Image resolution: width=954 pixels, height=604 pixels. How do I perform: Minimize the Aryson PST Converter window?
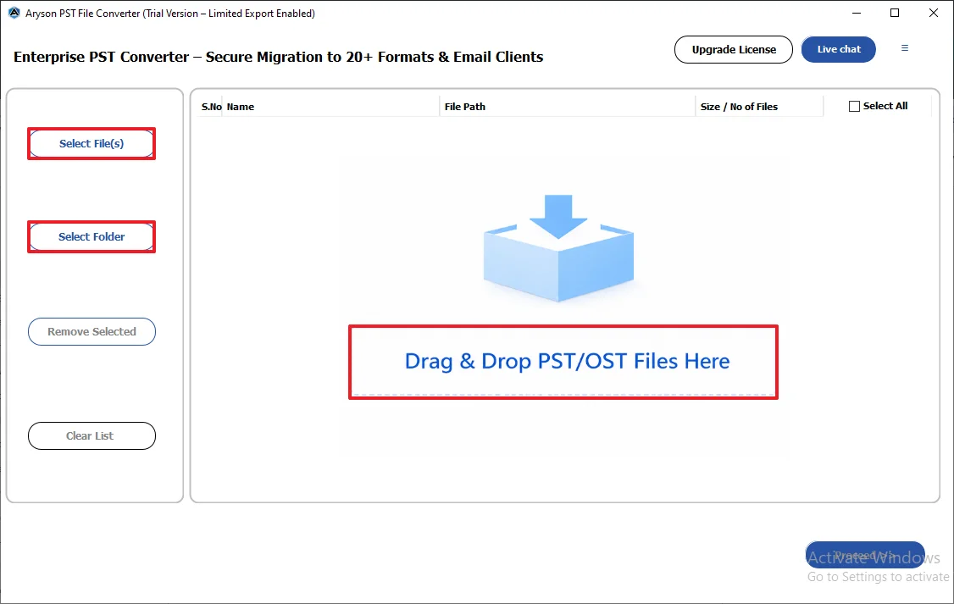(x=856, y=13)
